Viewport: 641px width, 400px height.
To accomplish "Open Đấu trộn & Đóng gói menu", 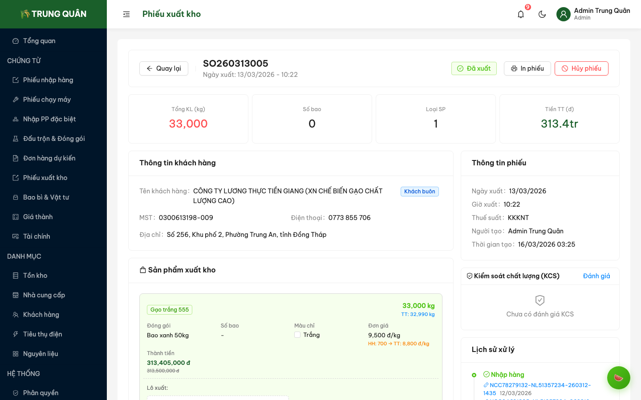I will pyautogui.click(x=54, y=139).
